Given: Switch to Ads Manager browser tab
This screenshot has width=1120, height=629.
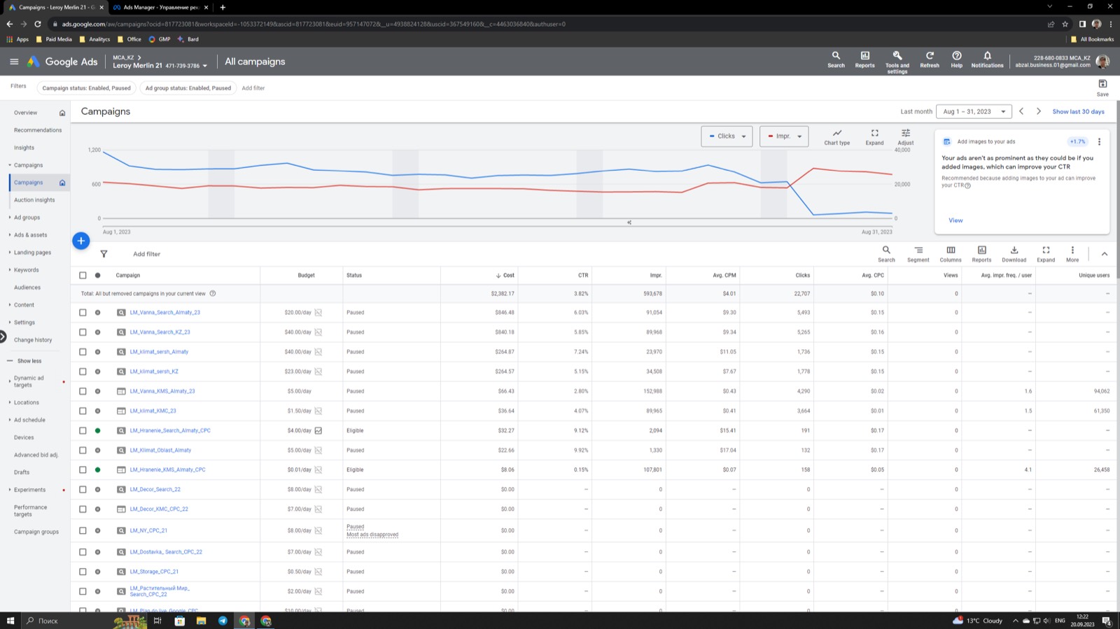Looking at the screenshot, I should [x=160, y=8].
